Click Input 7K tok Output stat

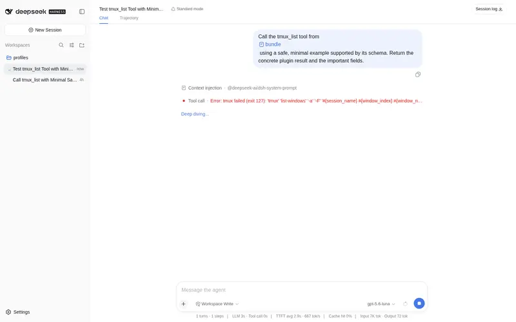coord(384,316)
